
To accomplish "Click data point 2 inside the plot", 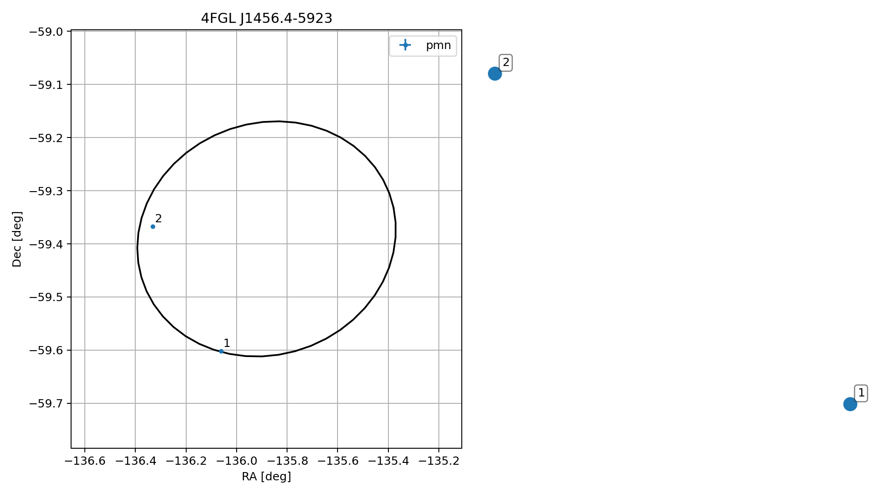I will [x=153, y=226].
